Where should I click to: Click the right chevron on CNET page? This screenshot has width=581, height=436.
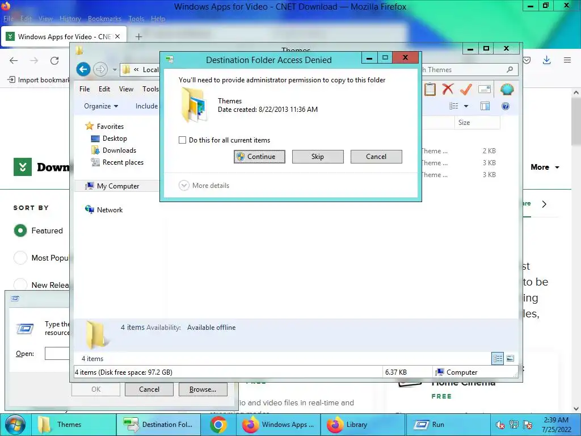pos(544,204)
